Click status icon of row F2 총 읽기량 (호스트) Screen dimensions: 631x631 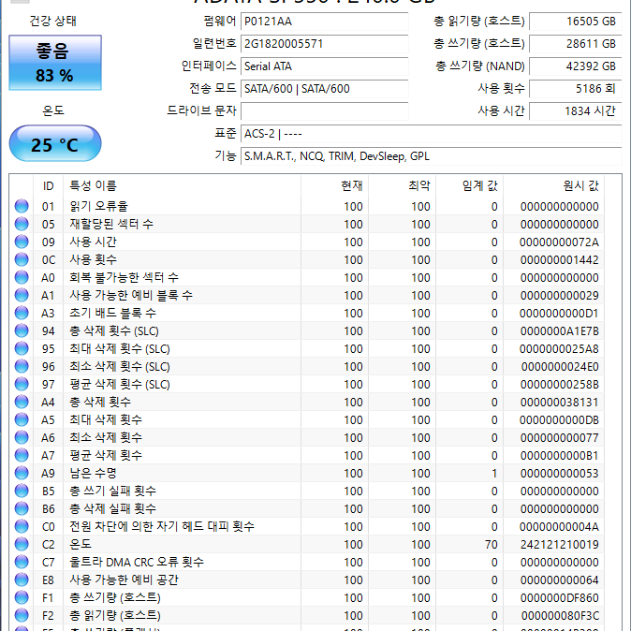pos(22,615)
